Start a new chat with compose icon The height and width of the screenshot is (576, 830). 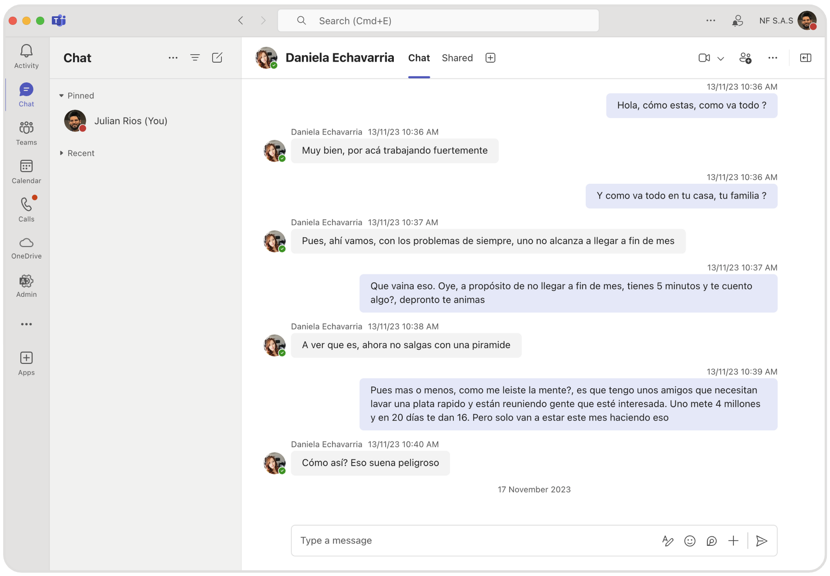tap(217, 58)
